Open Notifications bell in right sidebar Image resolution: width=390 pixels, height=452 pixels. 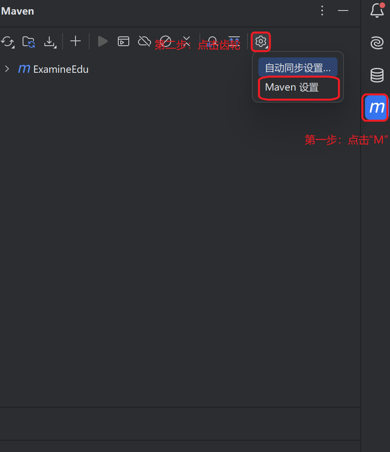(x=377, y=11)
